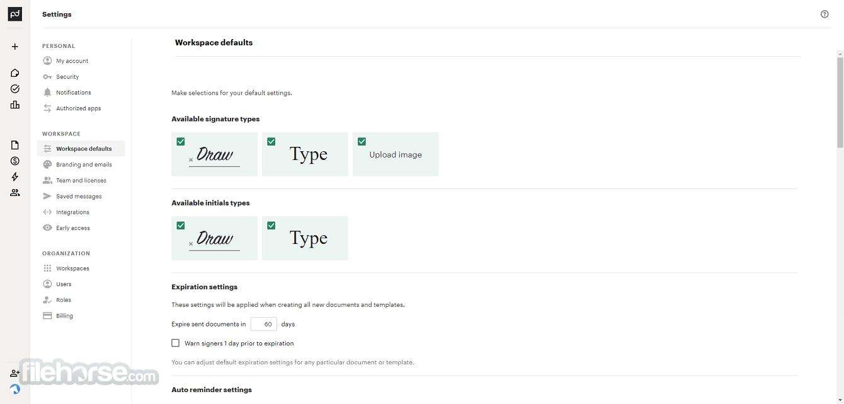
Task: Open the help question mark icon
Action: 824,14
